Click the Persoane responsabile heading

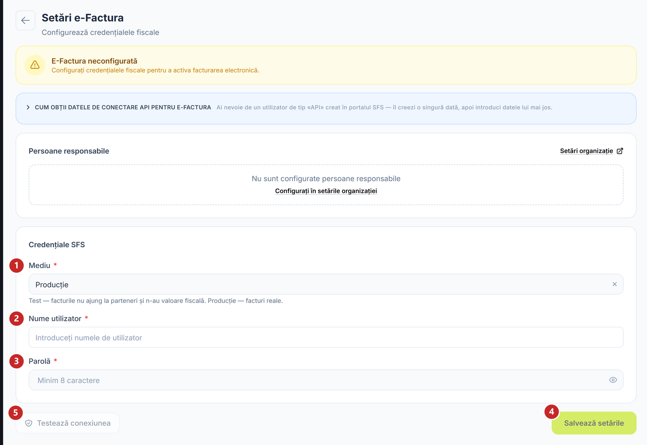(x=69, y=151)
